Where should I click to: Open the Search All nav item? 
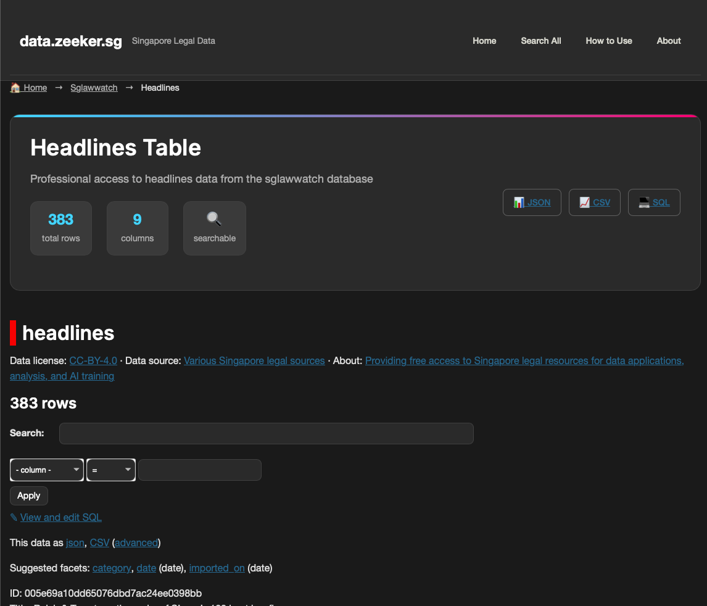(540, 41)
